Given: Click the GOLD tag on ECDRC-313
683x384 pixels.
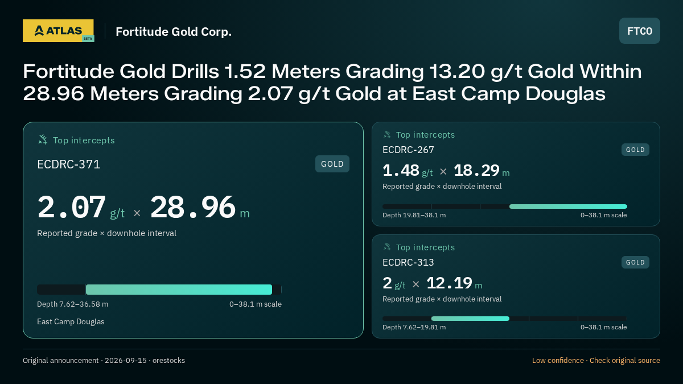Looking at the screenshot, I should coord(635,262).
